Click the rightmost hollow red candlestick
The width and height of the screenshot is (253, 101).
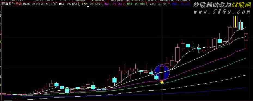pos(246,37)
